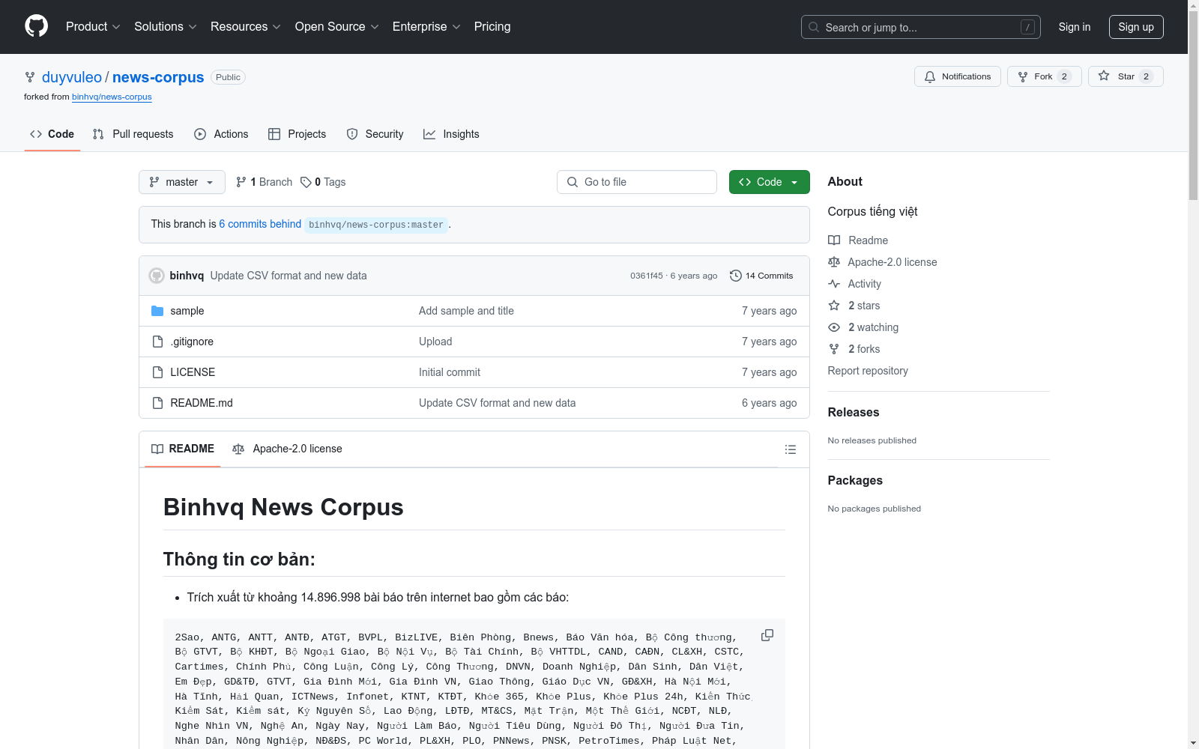Screen dimensions: 1199x749
Task: Click the branch icon beside 1 Branch
Action: pos(241,182)
